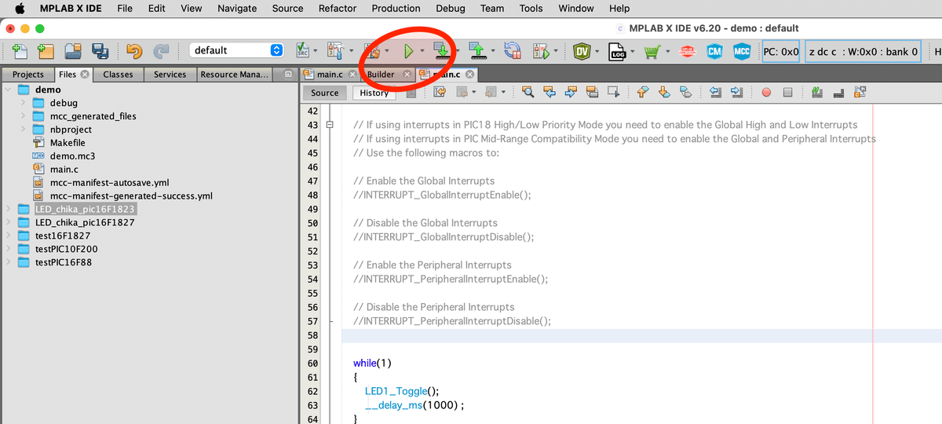This screenshot has width=942, height=424.
Task: Click the Undo arrow icon
Action: [134, 52]
